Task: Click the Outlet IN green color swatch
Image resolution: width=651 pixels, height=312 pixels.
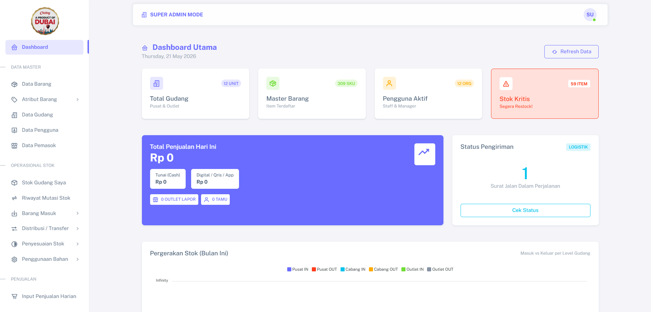Action: click(403, 269)
